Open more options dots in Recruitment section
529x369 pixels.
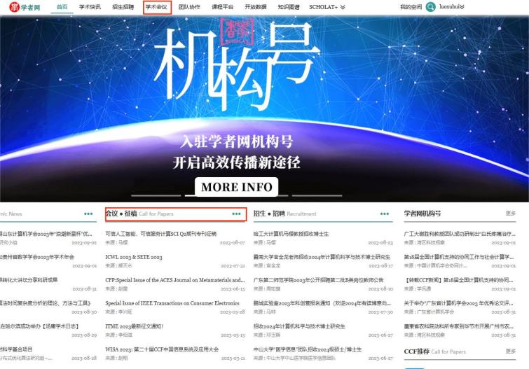(385, 214)
